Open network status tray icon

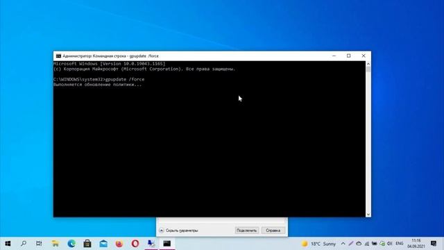[367, 244]
